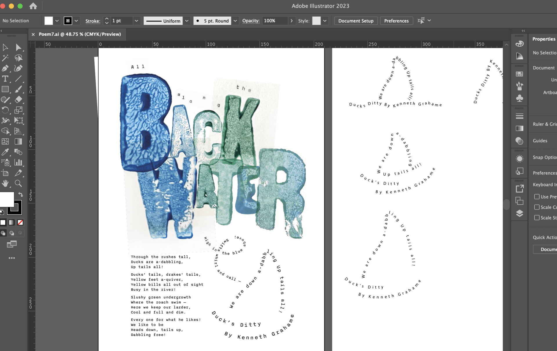Select the Direct Selection tool
The image size is (557, 351).
(x=18, y=47)
